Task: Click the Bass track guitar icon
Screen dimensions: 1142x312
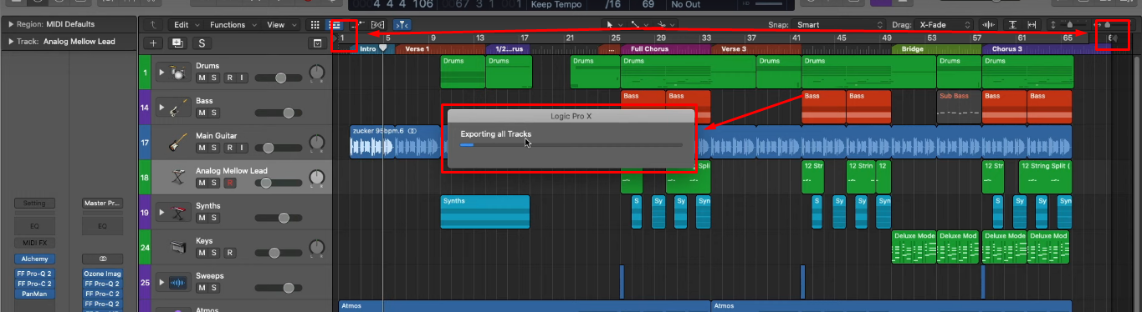Action: click(x=177, y=107)
